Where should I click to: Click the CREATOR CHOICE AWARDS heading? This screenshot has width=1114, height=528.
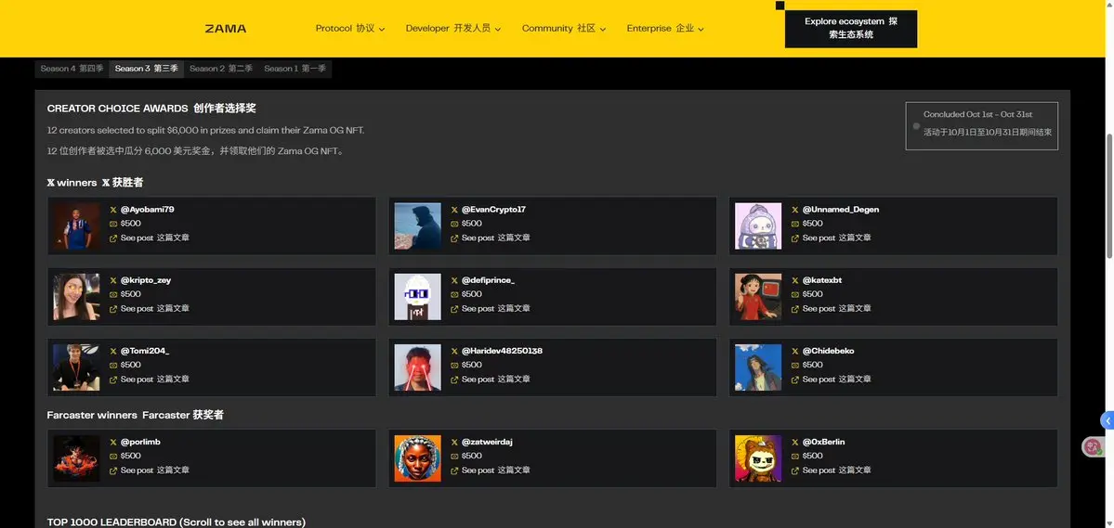pos(151,109)
